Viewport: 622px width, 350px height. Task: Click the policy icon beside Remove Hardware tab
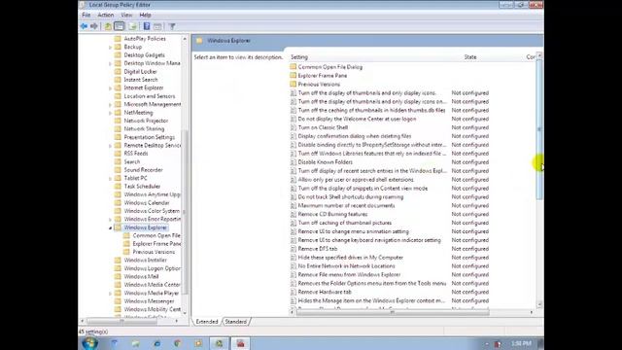coord(294,292)
